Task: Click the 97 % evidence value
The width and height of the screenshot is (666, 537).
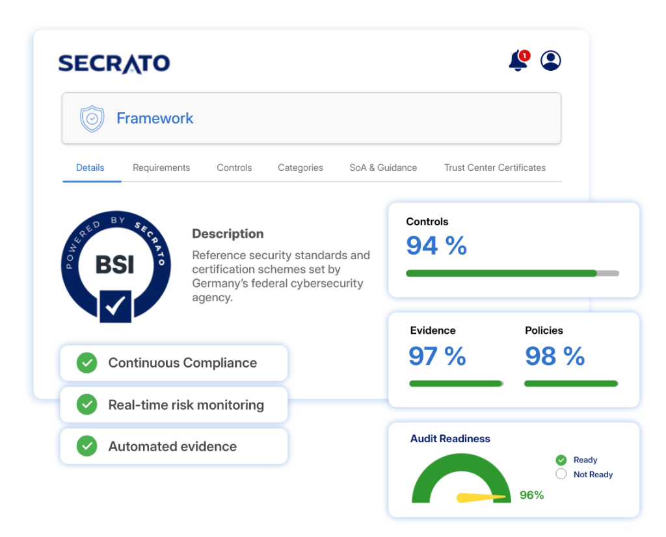Action: pos(438,356)
